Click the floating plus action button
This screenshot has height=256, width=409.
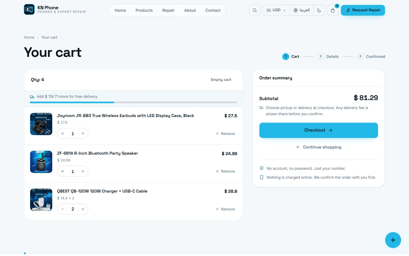coord(393,240)
